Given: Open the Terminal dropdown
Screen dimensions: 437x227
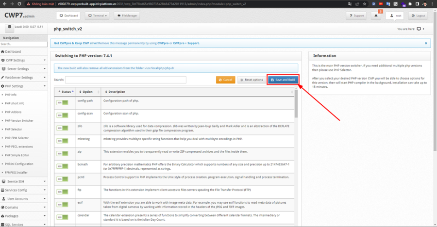Looking at the screenshot, I should tap(97, 16).
